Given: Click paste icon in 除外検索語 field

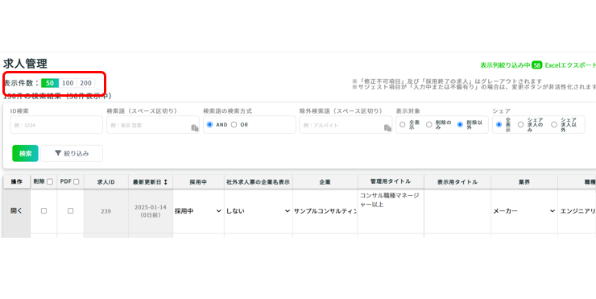Looking at the screenshot, I should tap(387, 128).
